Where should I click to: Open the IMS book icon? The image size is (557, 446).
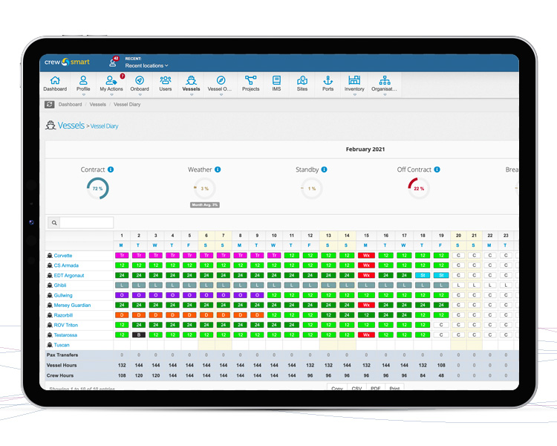tap(276, 80)
